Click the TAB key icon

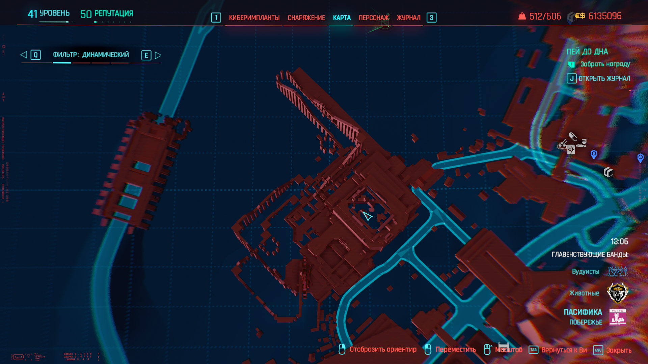point(533,350)
